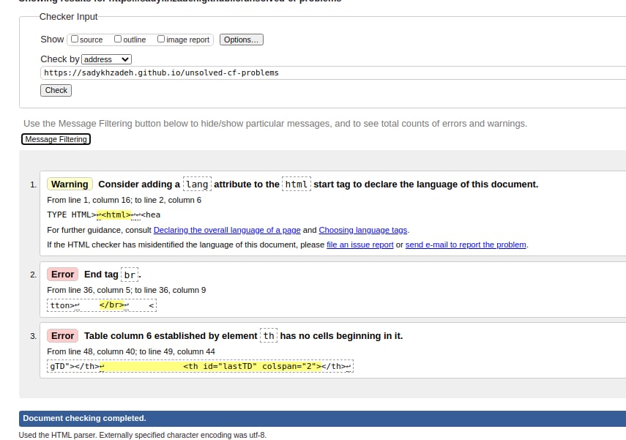Click the th code in error 3
This screenshot has height=440, width=626.
(269, 336)
